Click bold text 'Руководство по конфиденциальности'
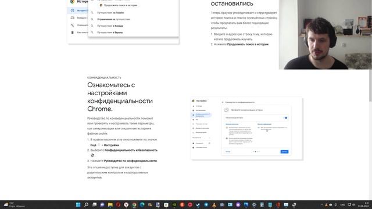372x209 pixels. coord(130,161)
